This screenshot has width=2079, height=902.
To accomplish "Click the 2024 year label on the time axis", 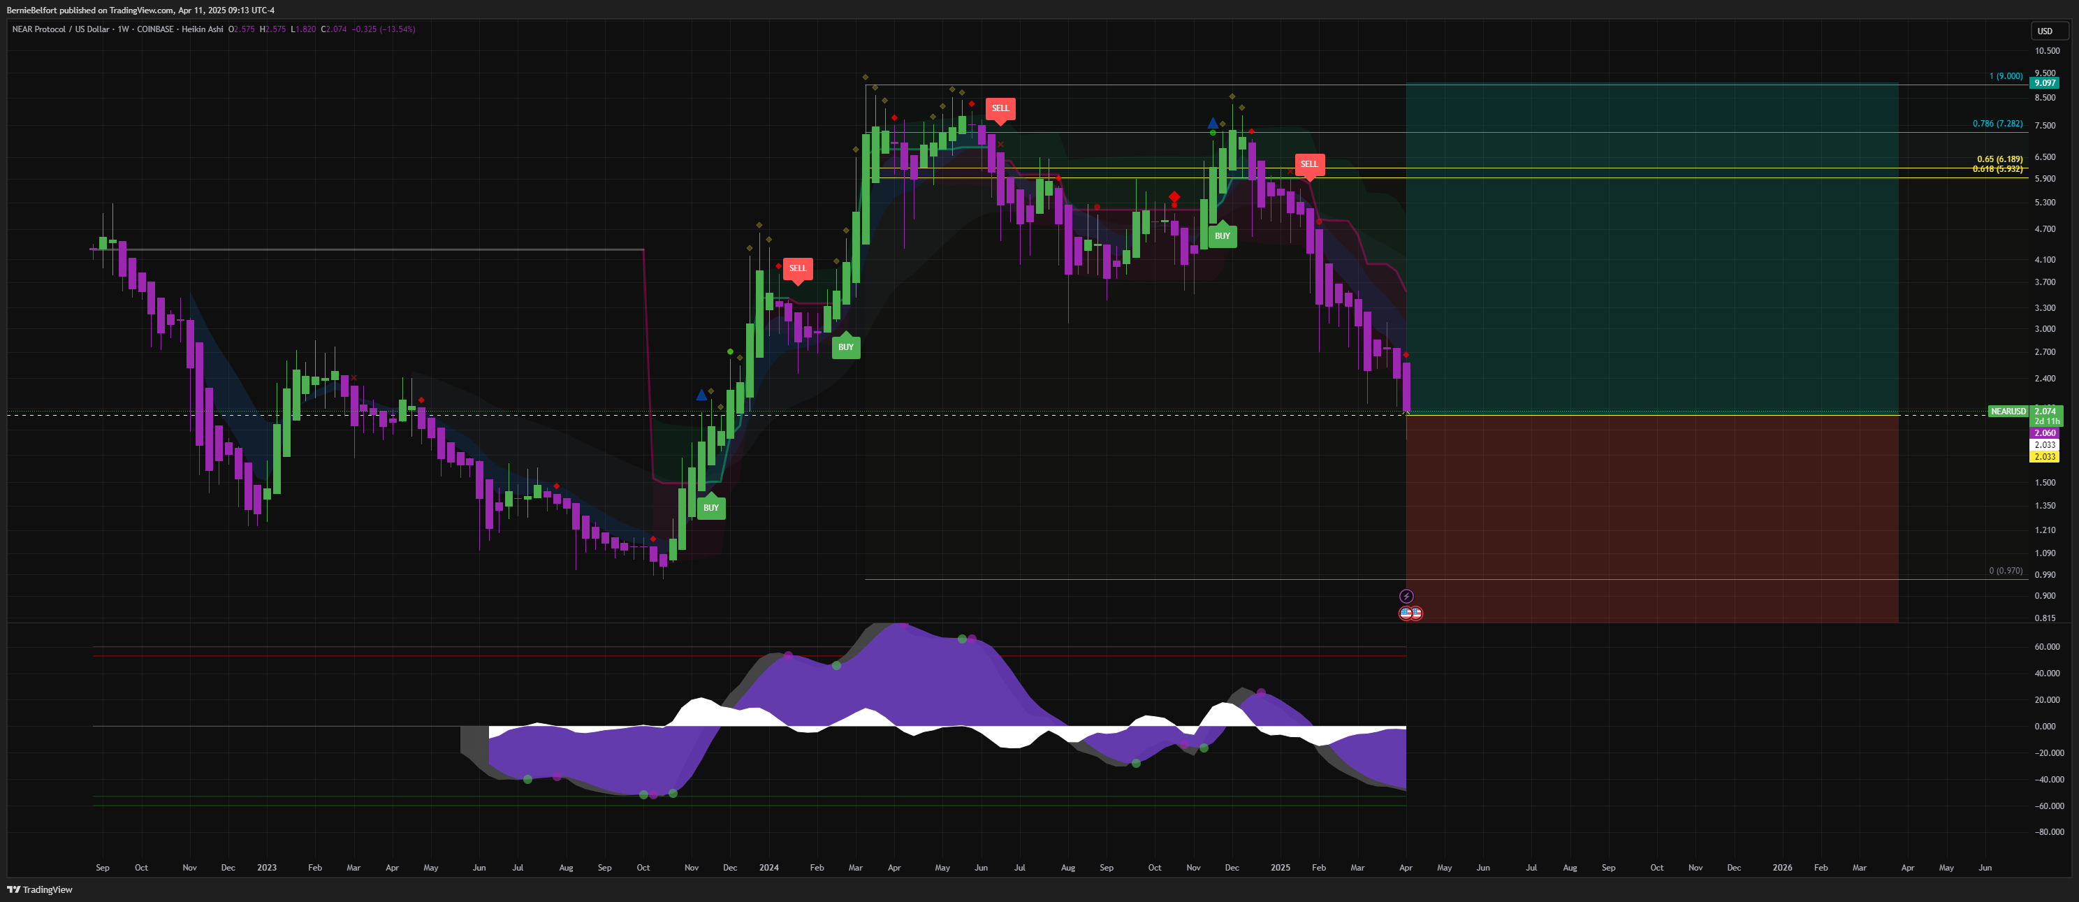I will (x=768, y=868).
